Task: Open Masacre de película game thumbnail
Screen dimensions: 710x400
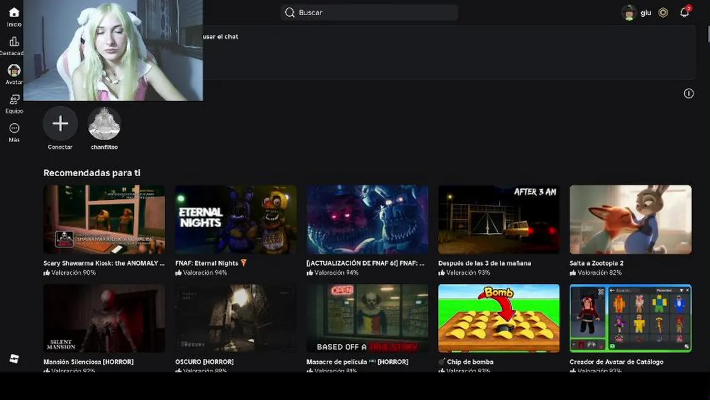Action: tap(367, 318)
